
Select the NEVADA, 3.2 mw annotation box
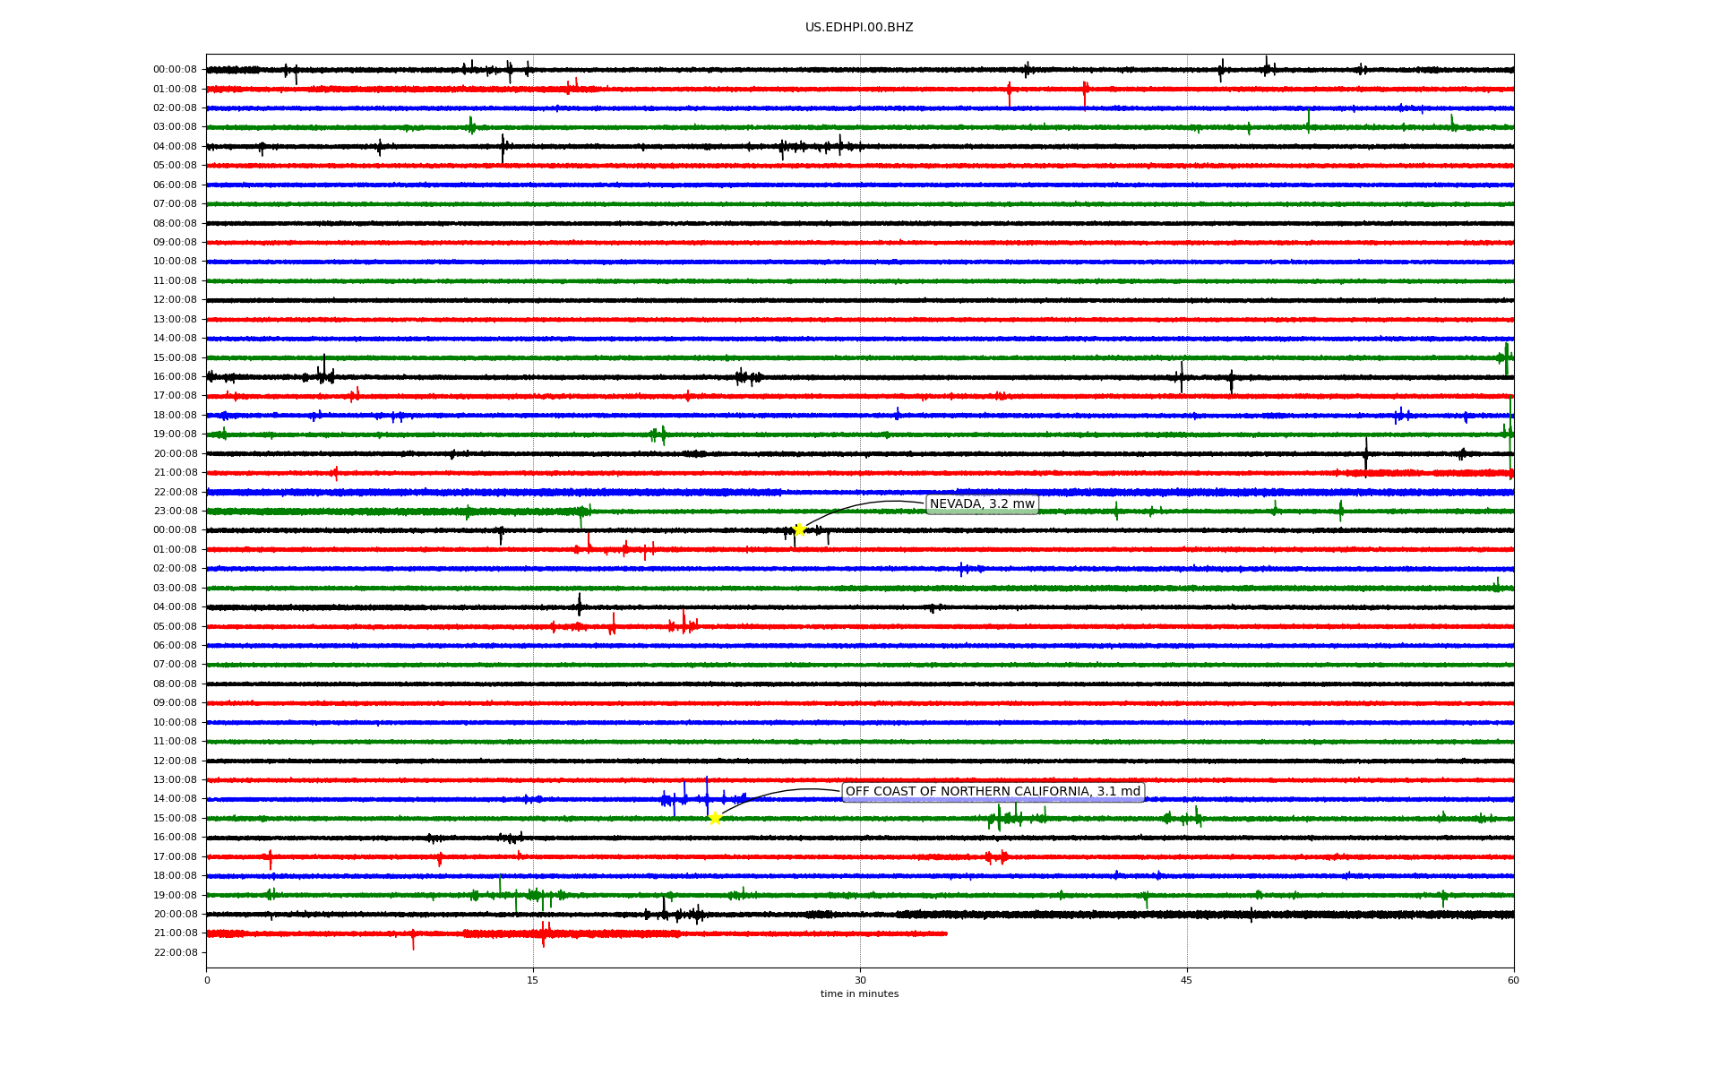(x=982, y=504)
